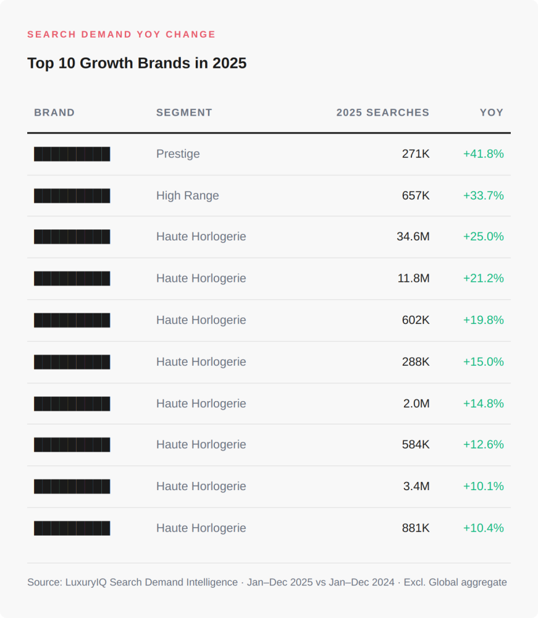538x618 pixels.
Task: Click the redacted brand in the 271K row
Action: point(72,154)
